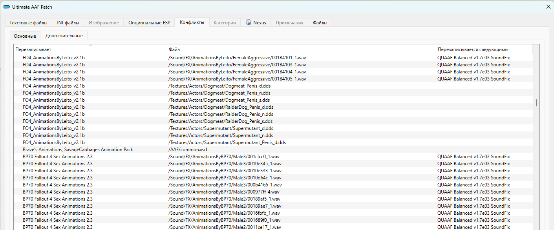Select the Конфликты tab
Viewport: 554px width, 230px height.
[x=192, y=22]
